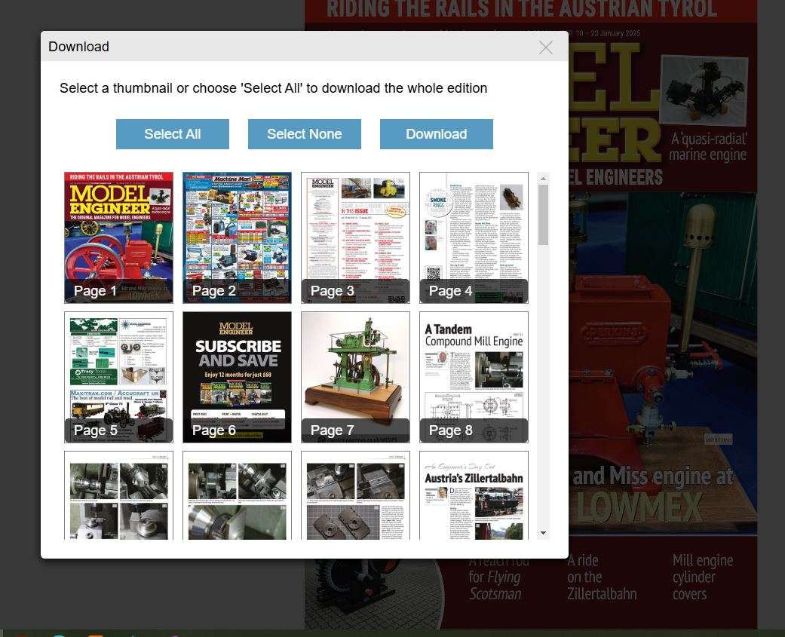Click the scrollbar down arrow in thumbnail list
Viewport: 785px width, 637px height.
(543, 533)
